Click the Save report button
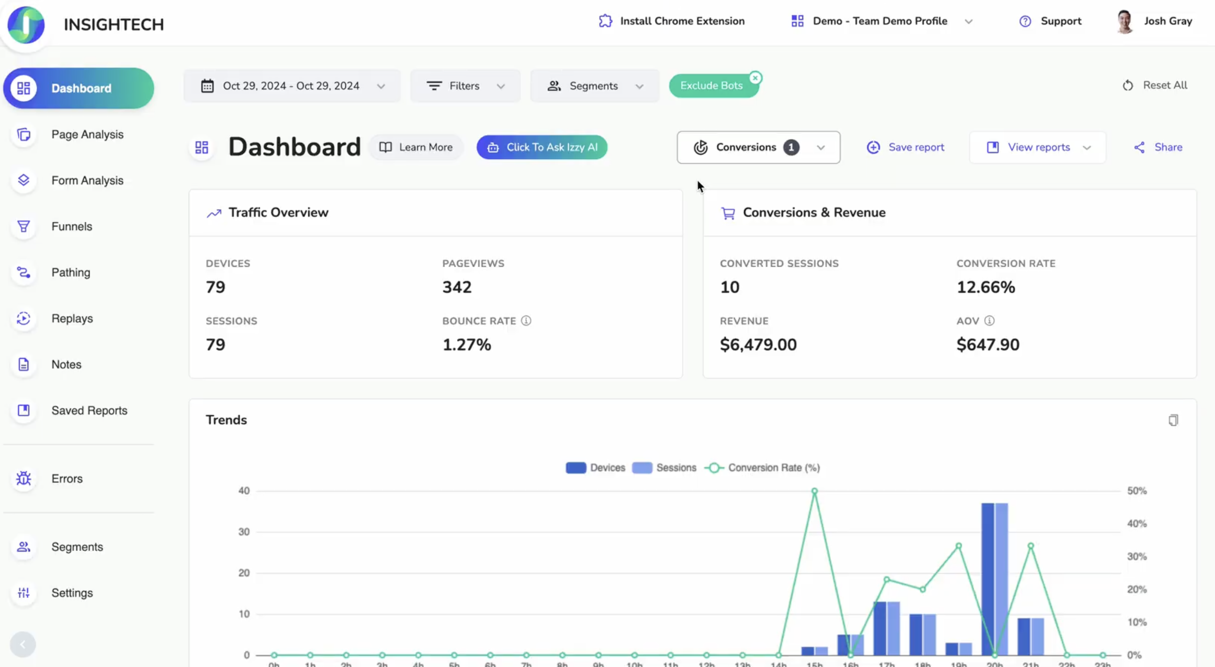 (905, 147)
